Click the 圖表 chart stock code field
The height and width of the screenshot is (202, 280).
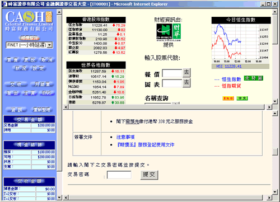[172, 83]
